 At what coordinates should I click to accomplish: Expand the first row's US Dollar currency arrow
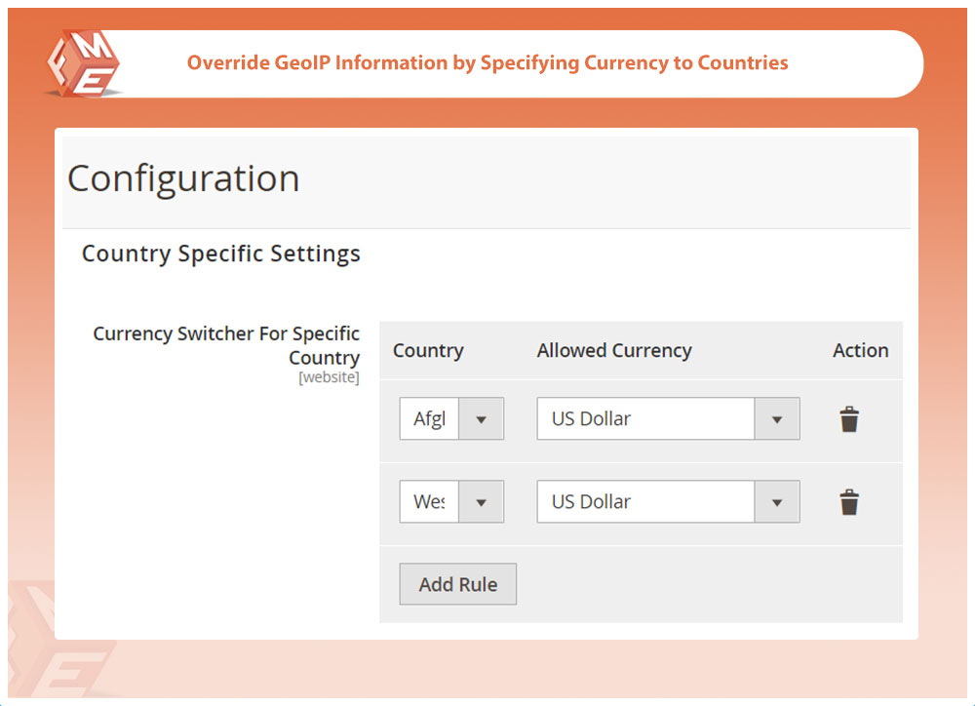[x=777, y=419]
